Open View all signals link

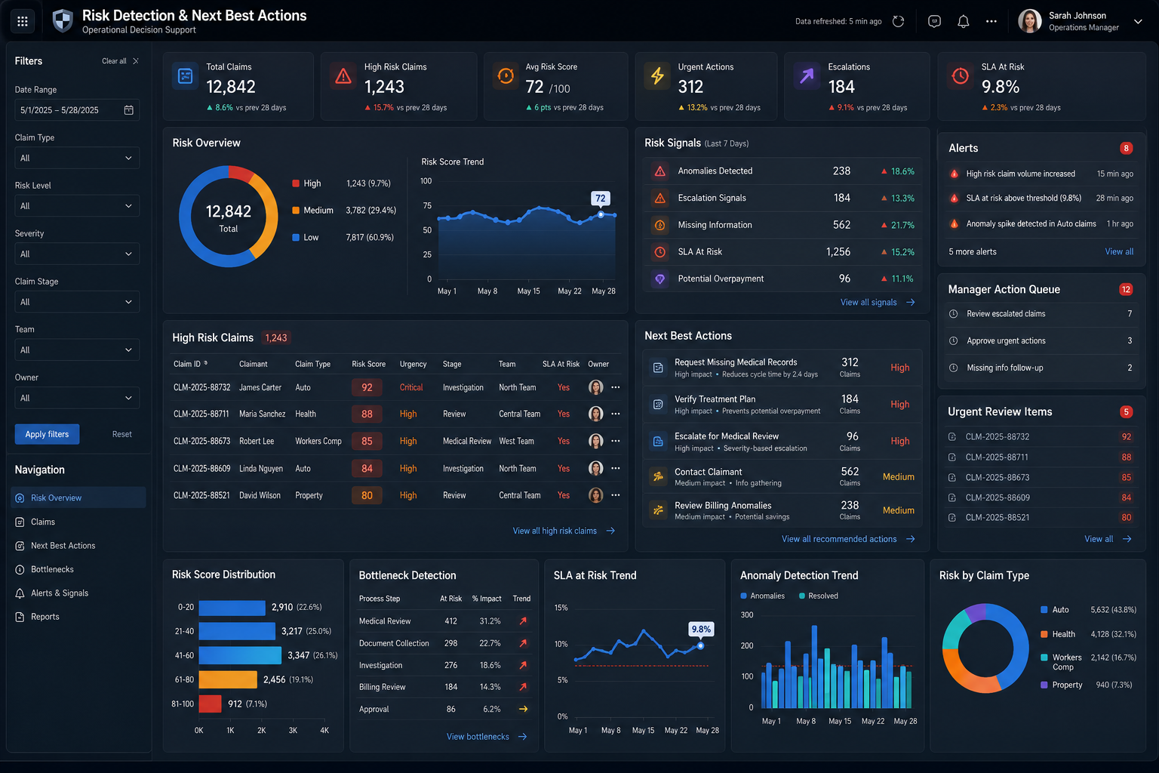[x=878, y=302]
